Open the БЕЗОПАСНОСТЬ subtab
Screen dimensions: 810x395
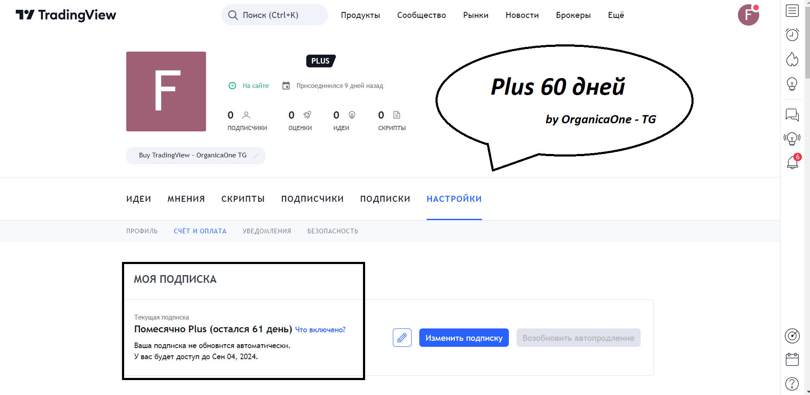click(x=333, y=231)
